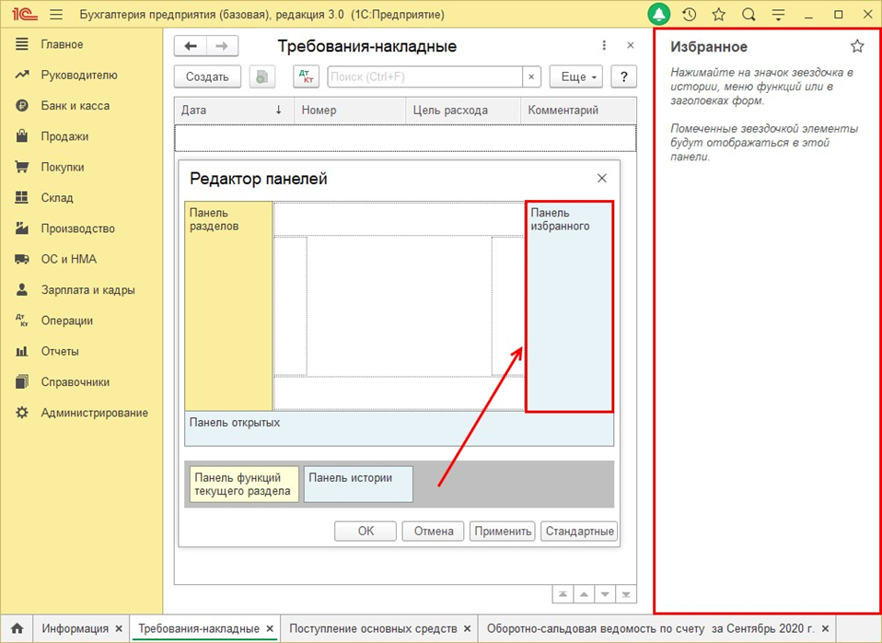Screen dimensions: 882x643
Task: Switch to Поступление основных средств tab
Action: coord(373,628)
